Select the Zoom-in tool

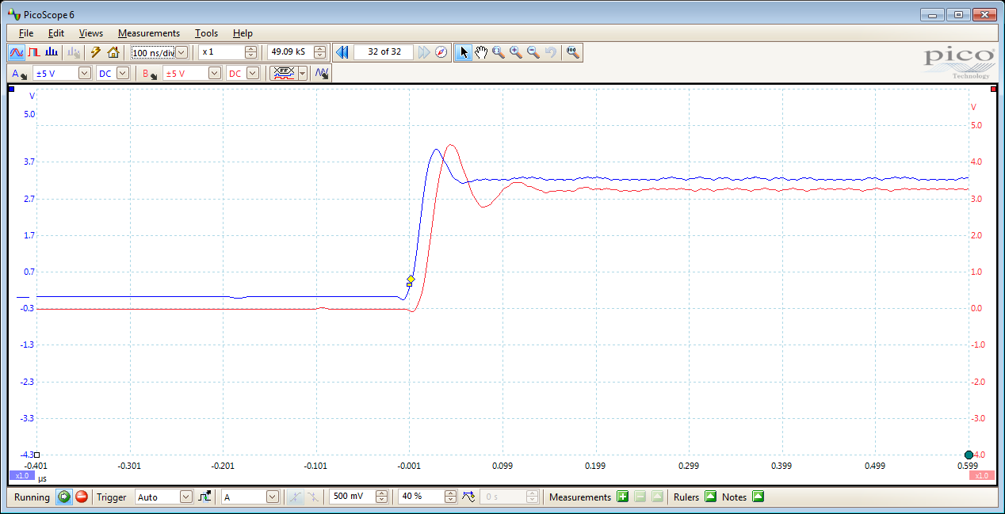point(515,51)
